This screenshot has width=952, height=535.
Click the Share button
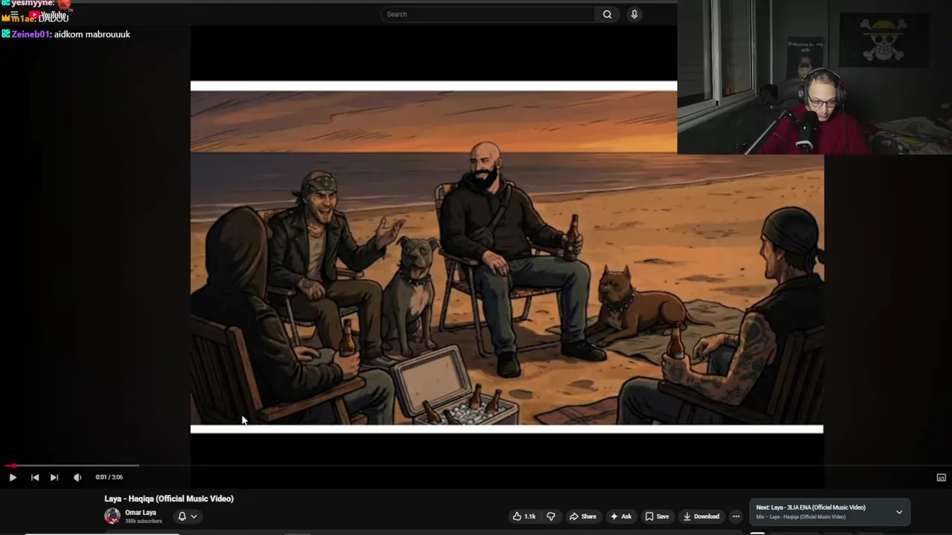point(583,516)
